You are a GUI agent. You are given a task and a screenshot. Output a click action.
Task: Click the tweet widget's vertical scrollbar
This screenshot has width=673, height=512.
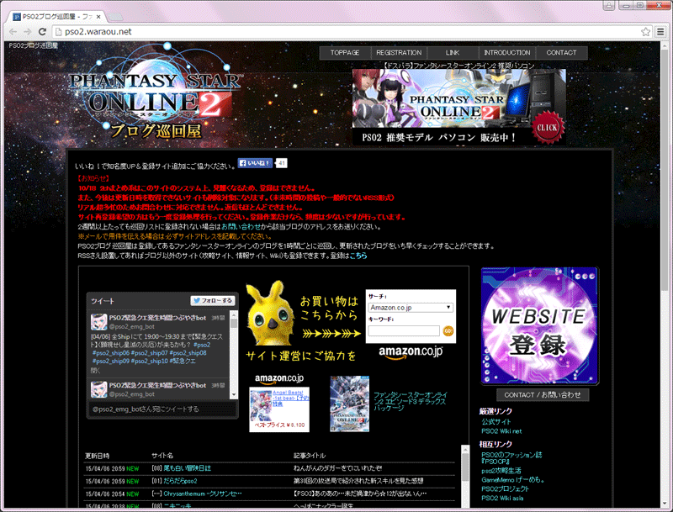click(x=234, y=354)
